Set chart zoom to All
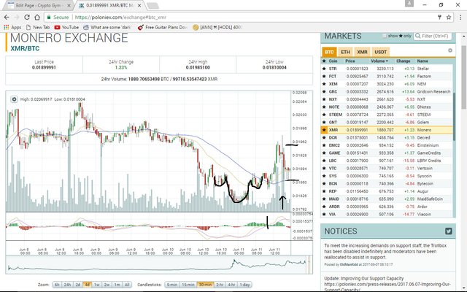This screenshot has height=292, width=467. pyautogui.click(x=127, y=285)
